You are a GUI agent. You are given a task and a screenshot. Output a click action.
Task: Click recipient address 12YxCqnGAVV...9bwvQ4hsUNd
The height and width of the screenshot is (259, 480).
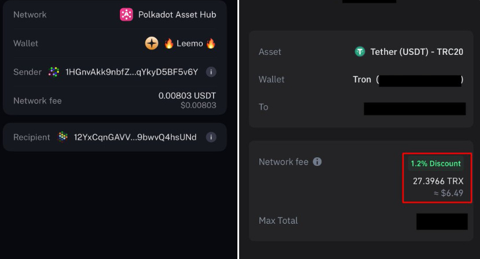135,137
